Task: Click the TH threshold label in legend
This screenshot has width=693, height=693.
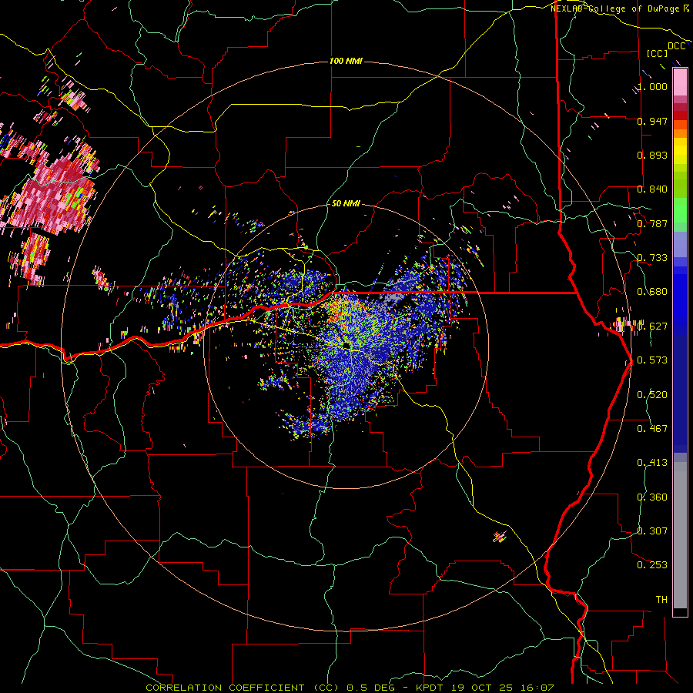Action: click(x=661, y=600)
